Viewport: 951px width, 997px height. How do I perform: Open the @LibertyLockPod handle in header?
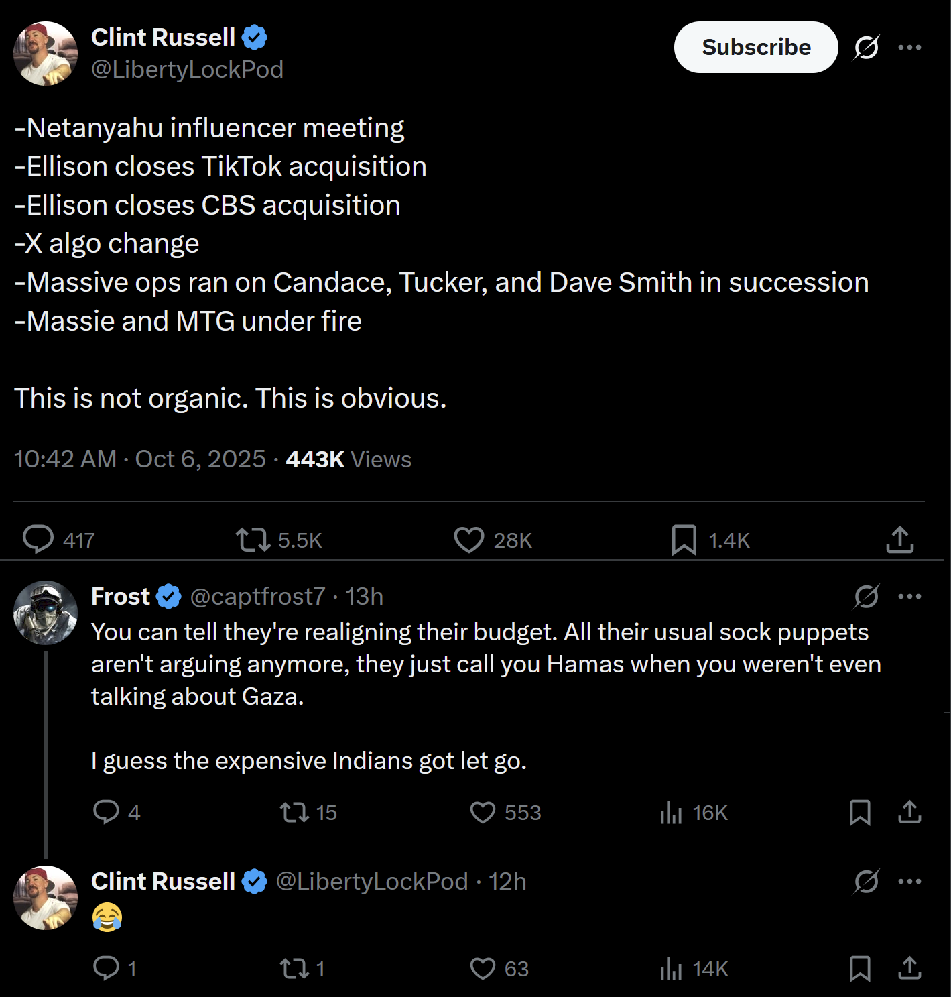click(x=187, y=69)
